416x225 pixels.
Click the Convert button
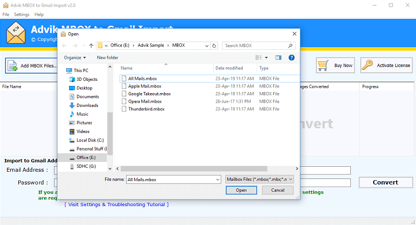pyautogui.click(x=385, y=182)
